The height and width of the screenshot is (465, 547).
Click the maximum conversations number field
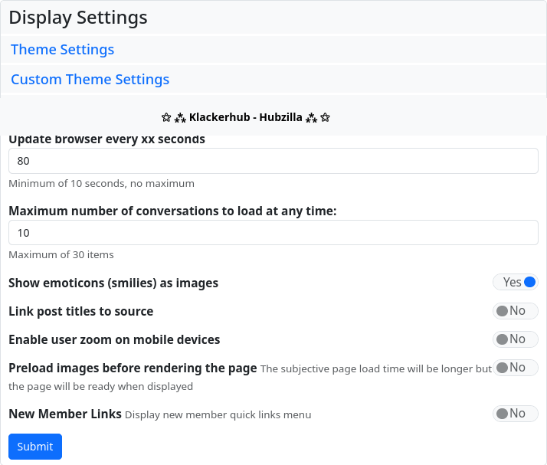pos(273,233)
